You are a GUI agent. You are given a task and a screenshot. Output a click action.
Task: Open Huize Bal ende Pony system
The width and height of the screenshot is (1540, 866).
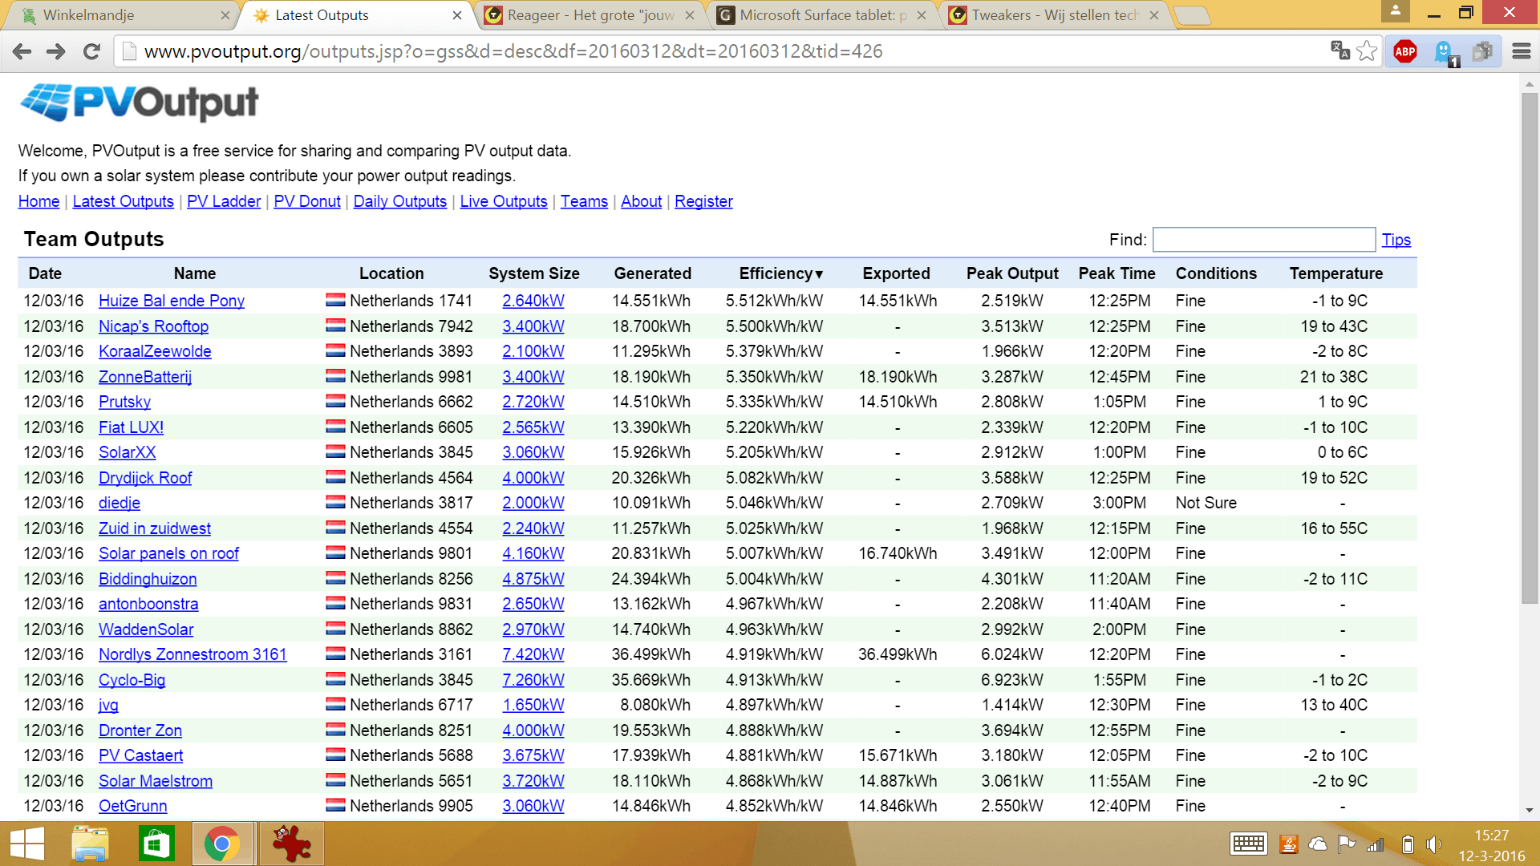tap(172, 301)
